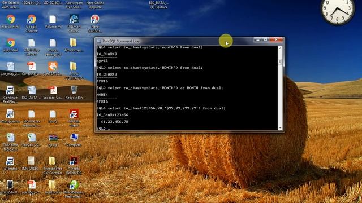The width and height of the screenshot is (362, 203).
Task: Minimize the Run SQL Command Line window
Action: pyautogui.click(x=258, y=40)
